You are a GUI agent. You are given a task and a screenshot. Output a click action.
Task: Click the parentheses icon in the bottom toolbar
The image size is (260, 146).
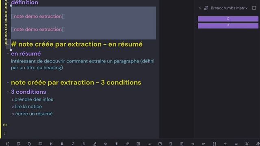[8, 144]
